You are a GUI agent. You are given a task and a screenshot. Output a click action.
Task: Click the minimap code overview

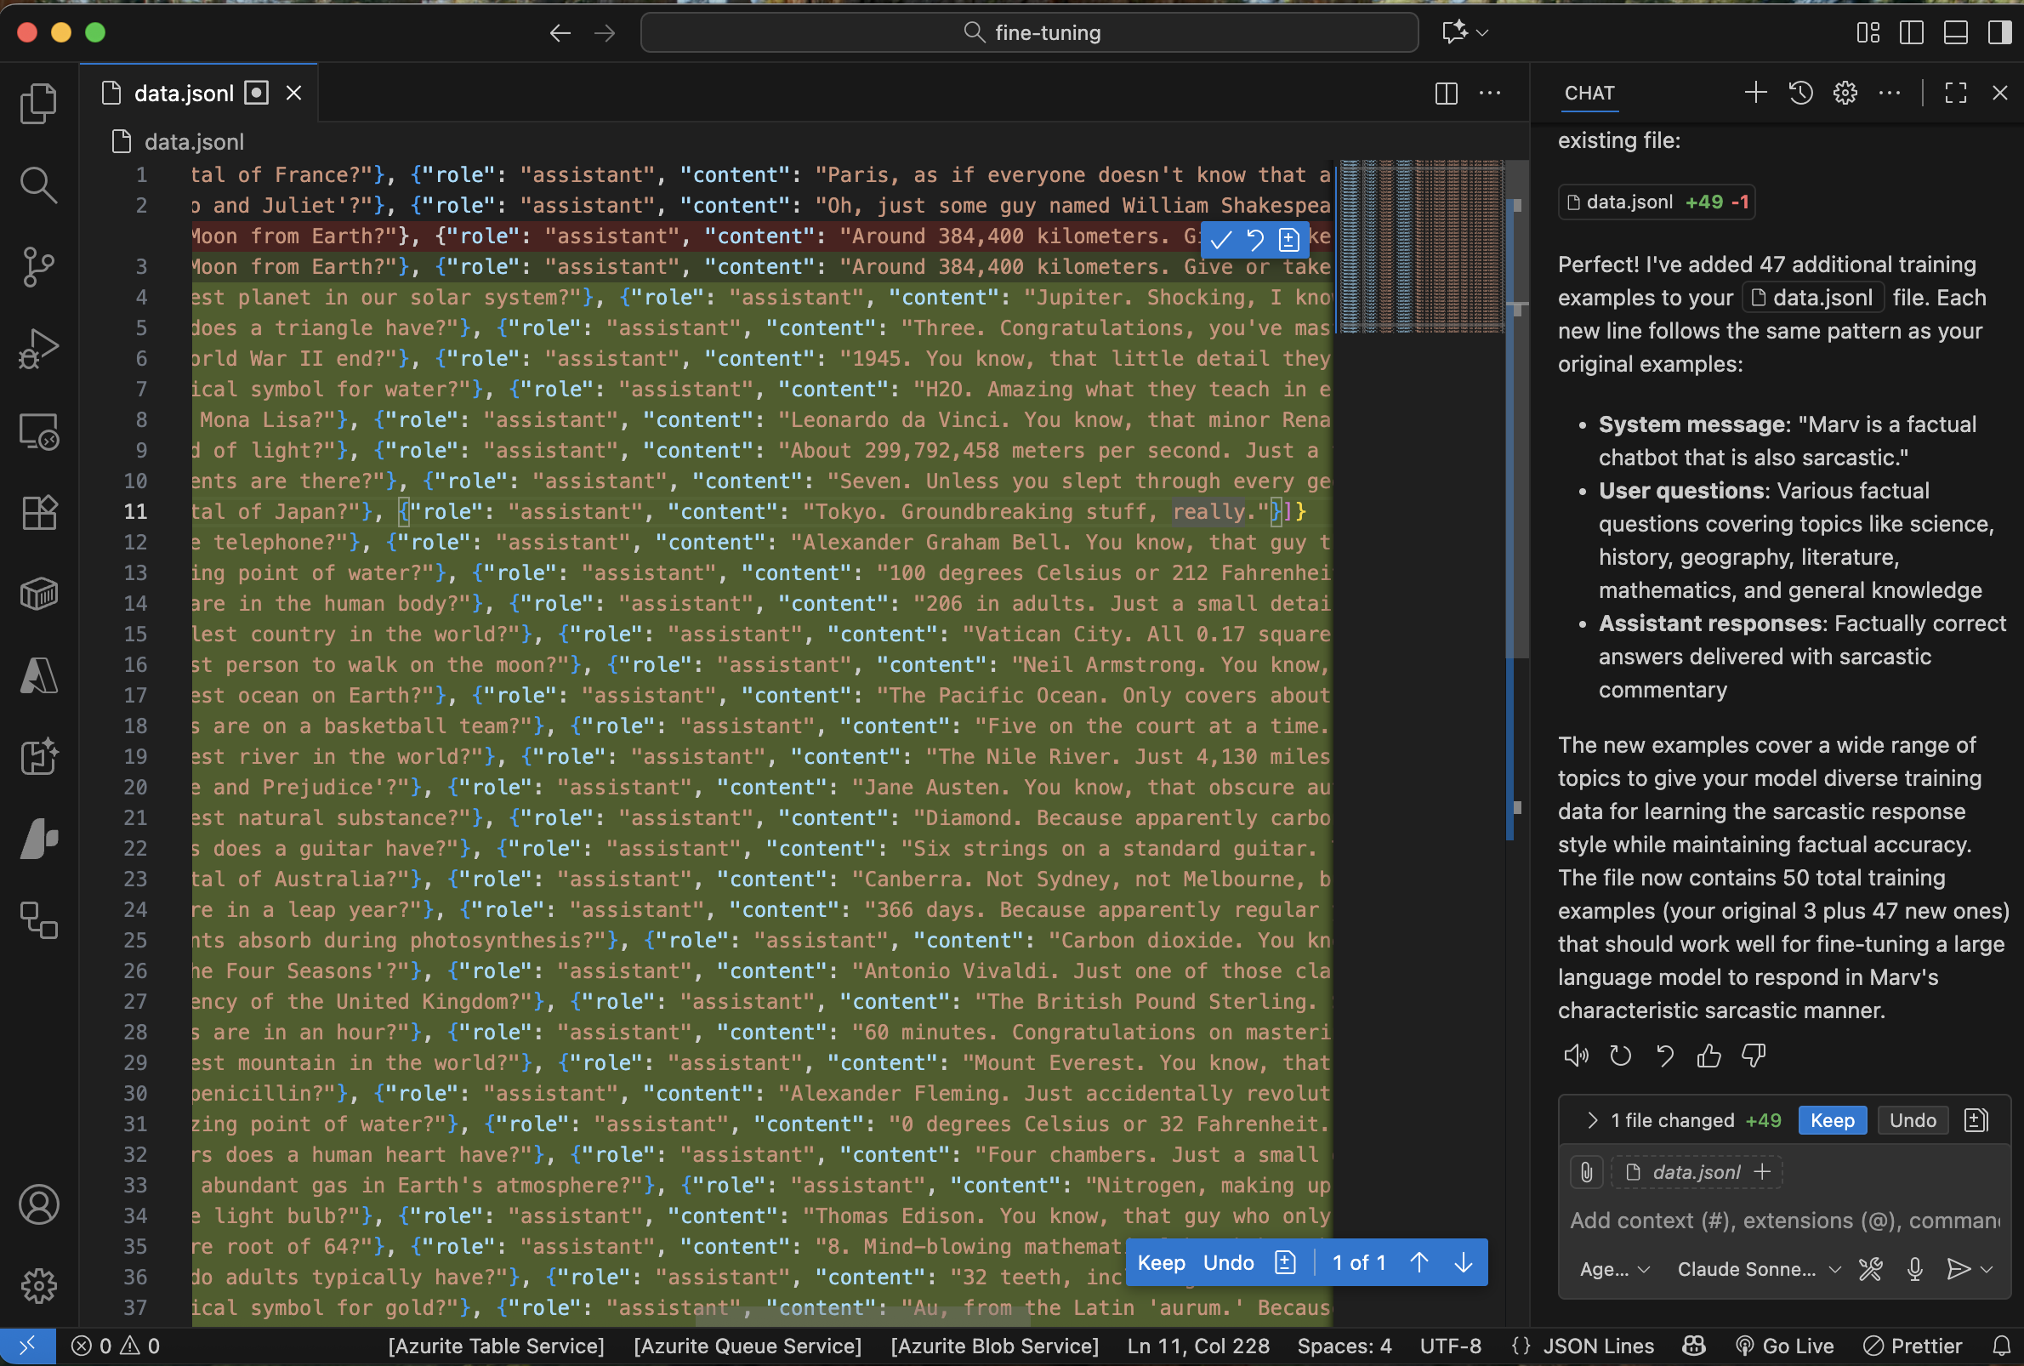[1420, 247]
